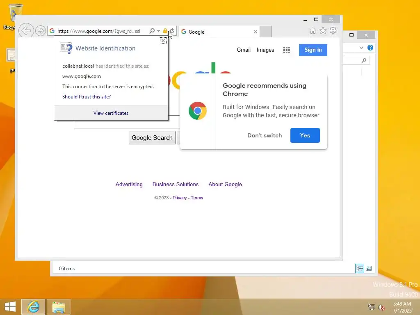Viewport: 420px width, 315px height.
Task: Expand the ribbon chevron in Explorer window
Action: click(361, 48)
